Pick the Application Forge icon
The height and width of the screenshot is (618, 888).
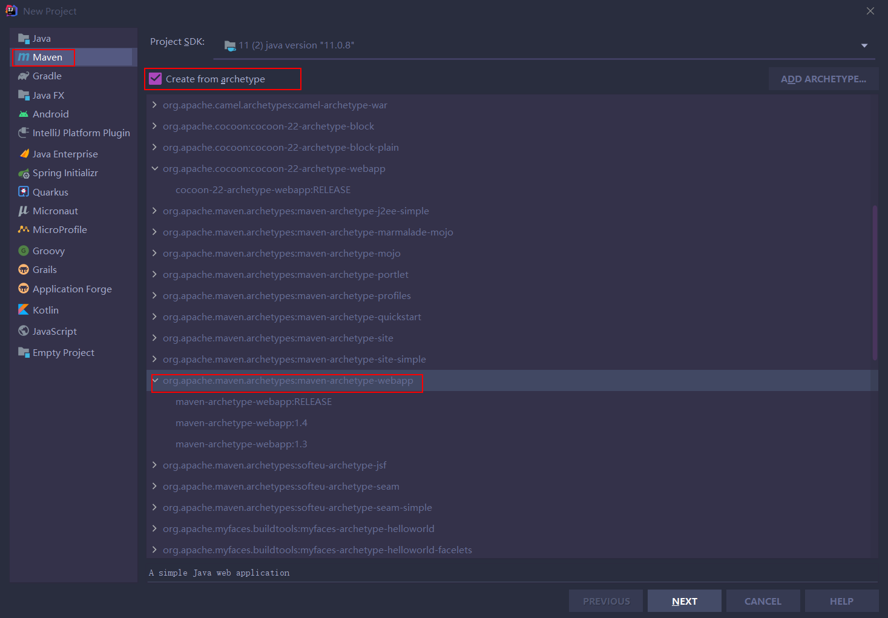24,289
